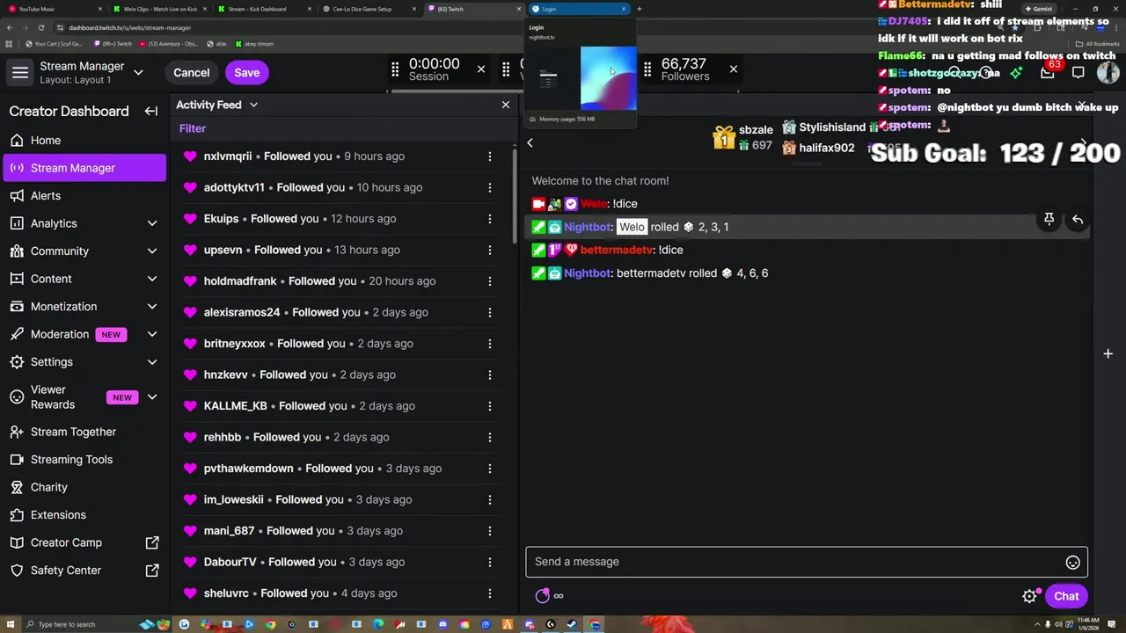
Task: Collapse the Creator Dashboard sidebar arrow
Action: [x=150, y=111]
